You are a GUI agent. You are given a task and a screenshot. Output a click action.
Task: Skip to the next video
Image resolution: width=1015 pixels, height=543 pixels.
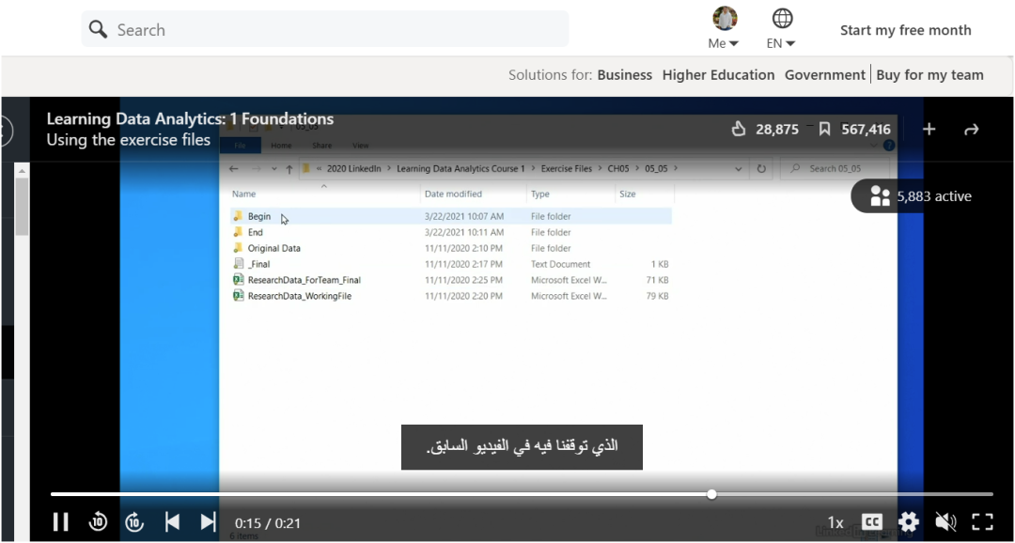(208, 521)
